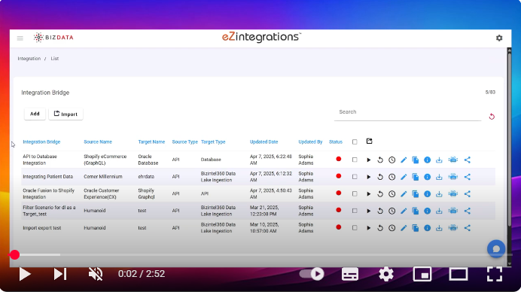Show info for Import export test
The height and width of the screenshot is (292, 521).
(x=428, y=228)
